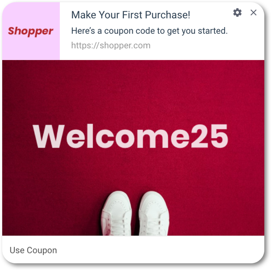Click white header space below the shopper.com URL

point(161,55)
